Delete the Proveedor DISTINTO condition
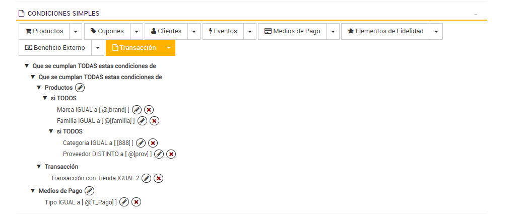527x217 pixels. pyautogui.click(x=171, y=154)
